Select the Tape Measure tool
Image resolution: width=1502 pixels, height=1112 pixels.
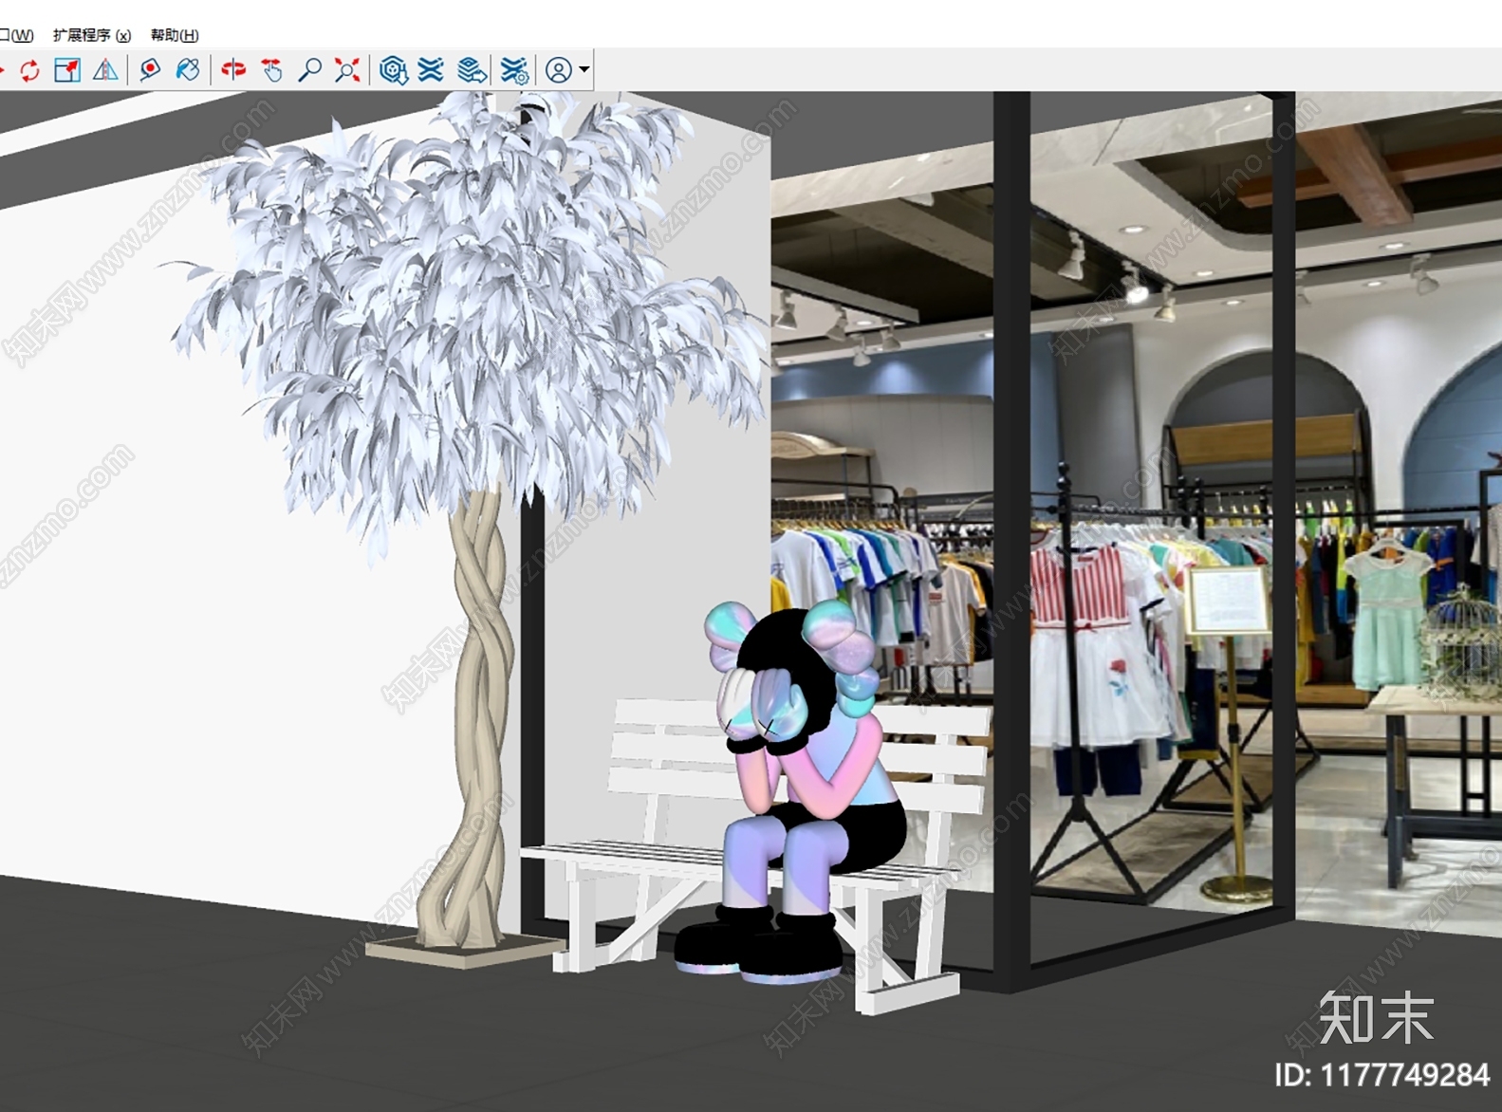[150, 70]
